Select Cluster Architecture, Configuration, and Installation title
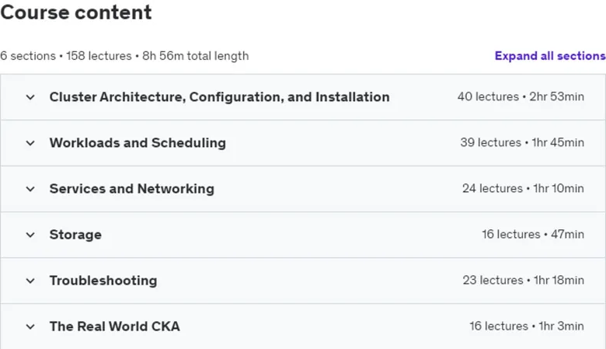The width and height of the screenshot is (606, 349). click(x=220, y=97)
